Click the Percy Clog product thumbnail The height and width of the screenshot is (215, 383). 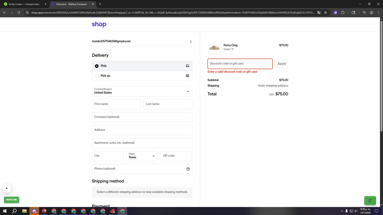(214, 47)
